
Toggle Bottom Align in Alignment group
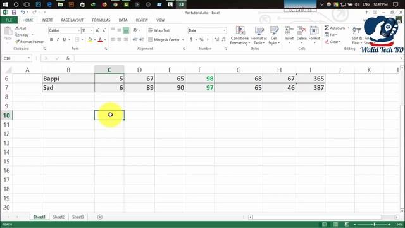click(x=126, y=30)
